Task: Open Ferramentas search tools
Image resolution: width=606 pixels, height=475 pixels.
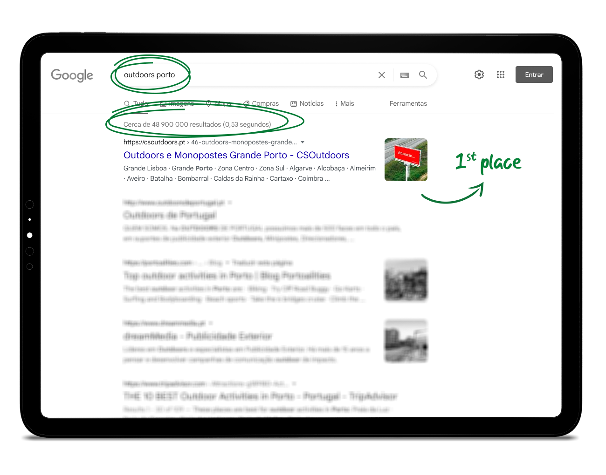Action: coord(408,103)
